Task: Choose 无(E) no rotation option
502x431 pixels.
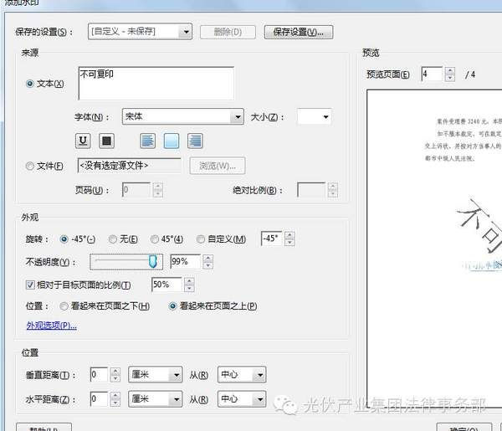Action: pos(113,239)
